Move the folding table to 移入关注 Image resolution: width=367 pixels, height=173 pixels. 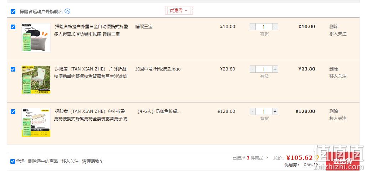pos(338,119)
